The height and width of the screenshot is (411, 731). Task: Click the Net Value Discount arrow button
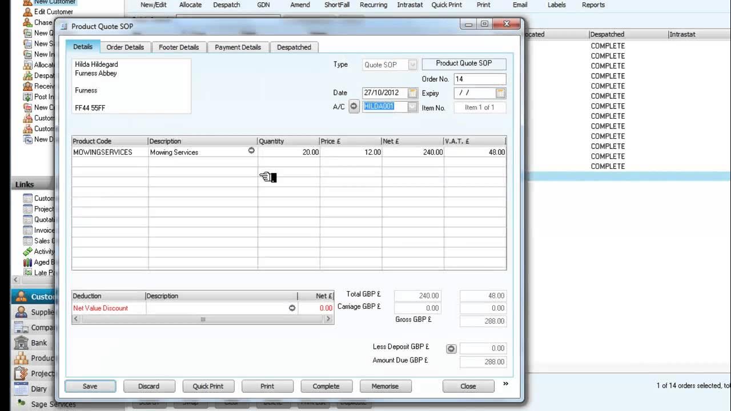(x=292, y=308)
